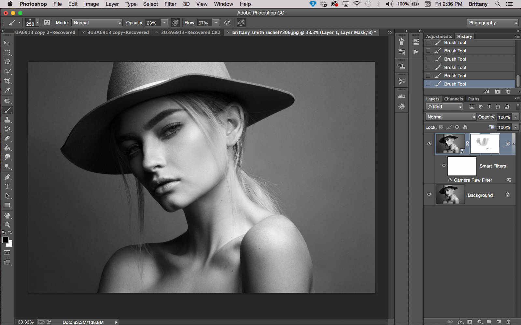Choose the Horizontal Type tool

coord(7,186)
